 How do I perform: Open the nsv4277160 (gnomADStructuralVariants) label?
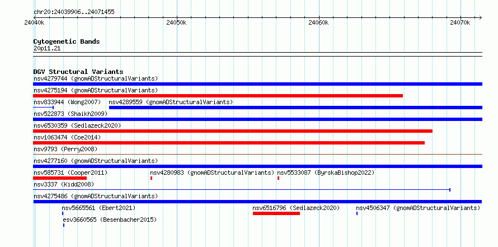[96, 161]
